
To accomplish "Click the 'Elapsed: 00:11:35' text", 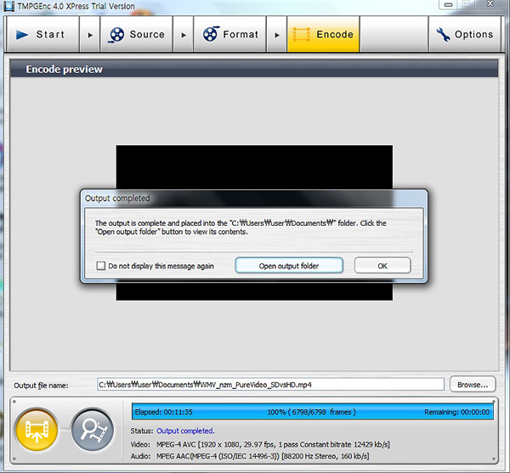I will tap(163, 412).
